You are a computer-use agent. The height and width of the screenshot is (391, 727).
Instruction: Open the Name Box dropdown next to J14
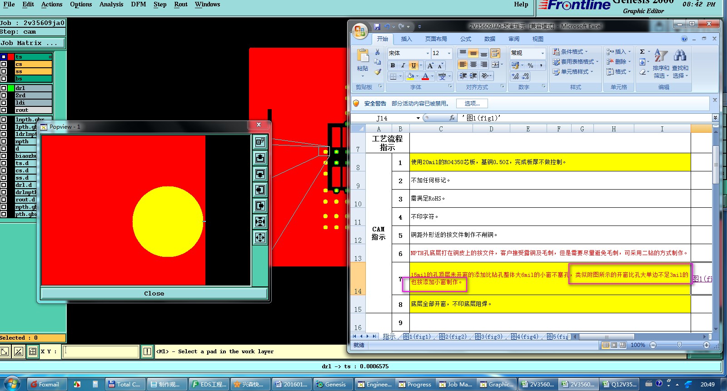point(418,118)
